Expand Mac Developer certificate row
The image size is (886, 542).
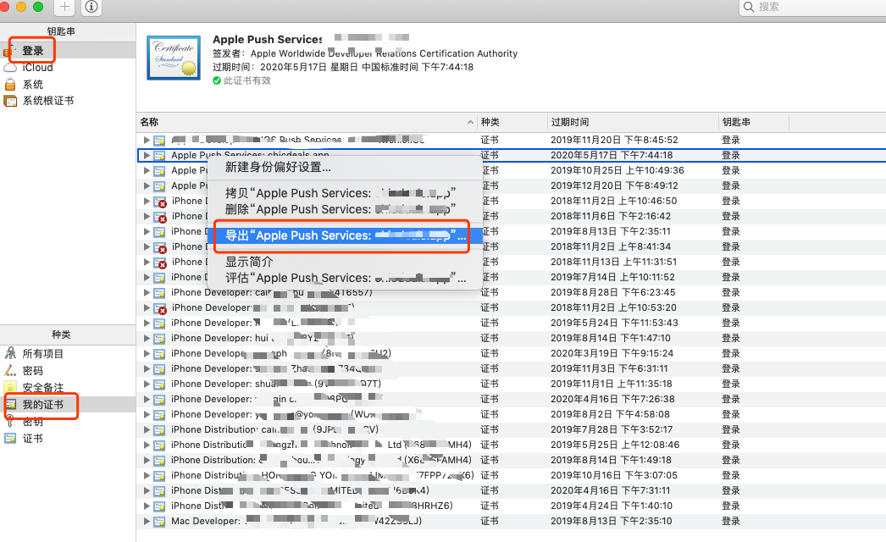tap(147, 521)
